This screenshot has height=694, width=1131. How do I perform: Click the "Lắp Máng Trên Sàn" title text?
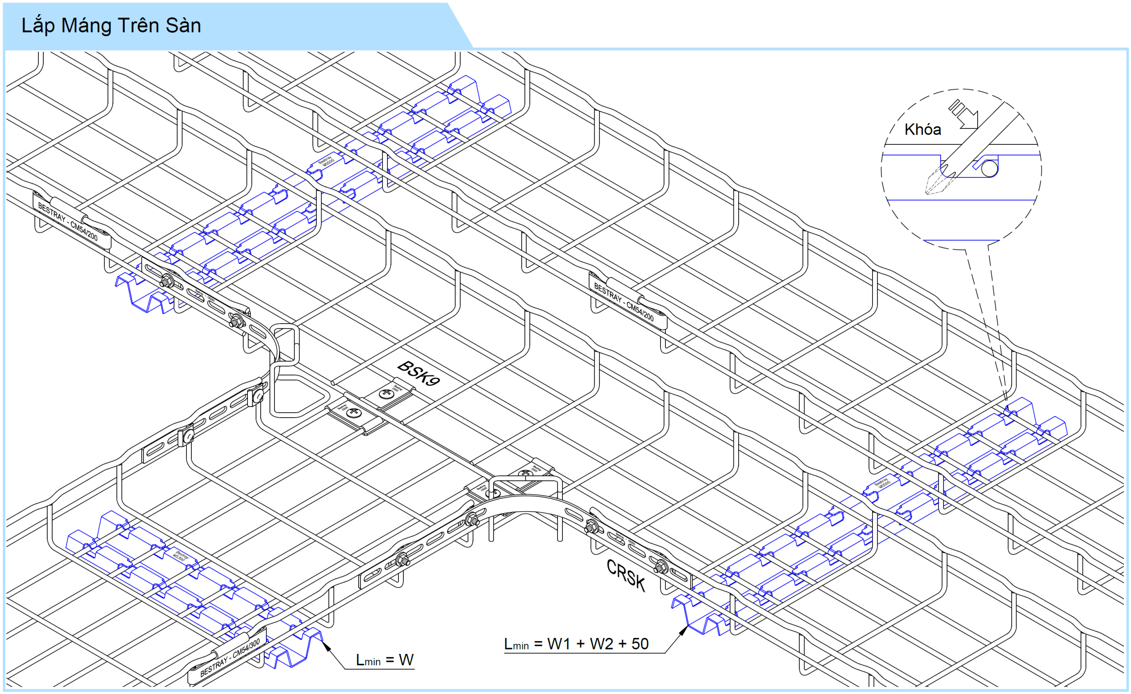click(x=111, y=25)
